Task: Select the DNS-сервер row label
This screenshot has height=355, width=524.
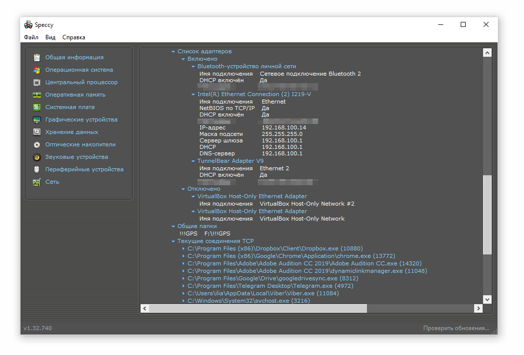Action: coord(217,153)
